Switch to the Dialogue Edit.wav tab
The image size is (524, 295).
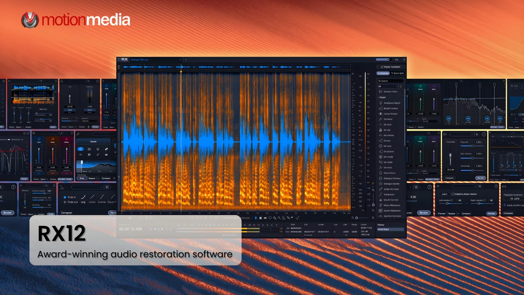(140, 59)
